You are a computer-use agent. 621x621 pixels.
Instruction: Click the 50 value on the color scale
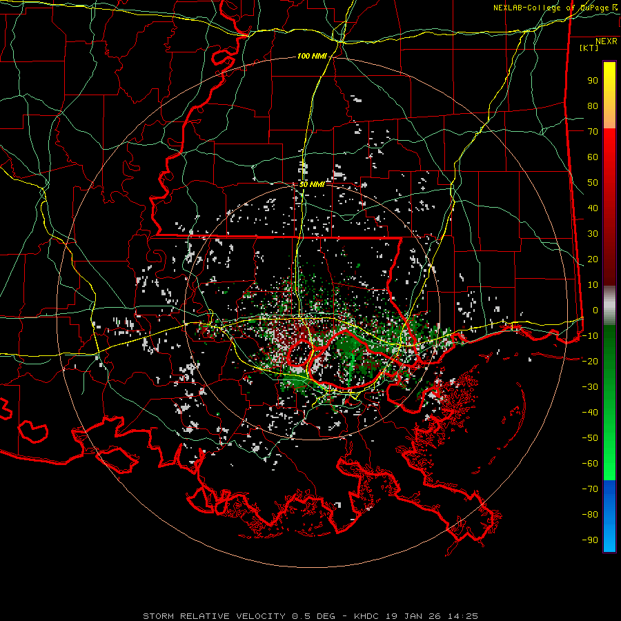tap(593, 183)
